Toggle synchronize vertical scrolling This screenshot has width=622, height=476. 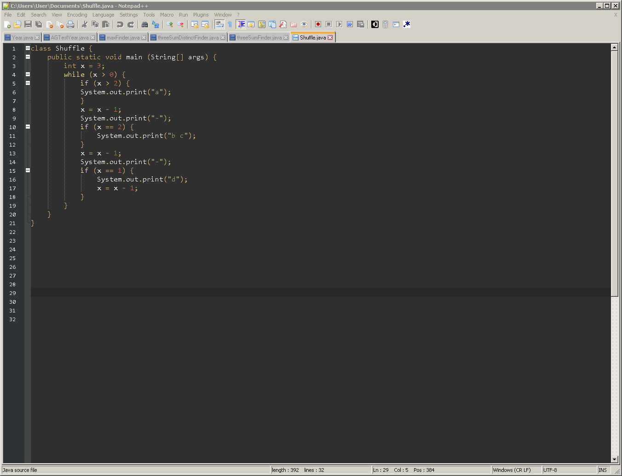click(x=195, y=24)
